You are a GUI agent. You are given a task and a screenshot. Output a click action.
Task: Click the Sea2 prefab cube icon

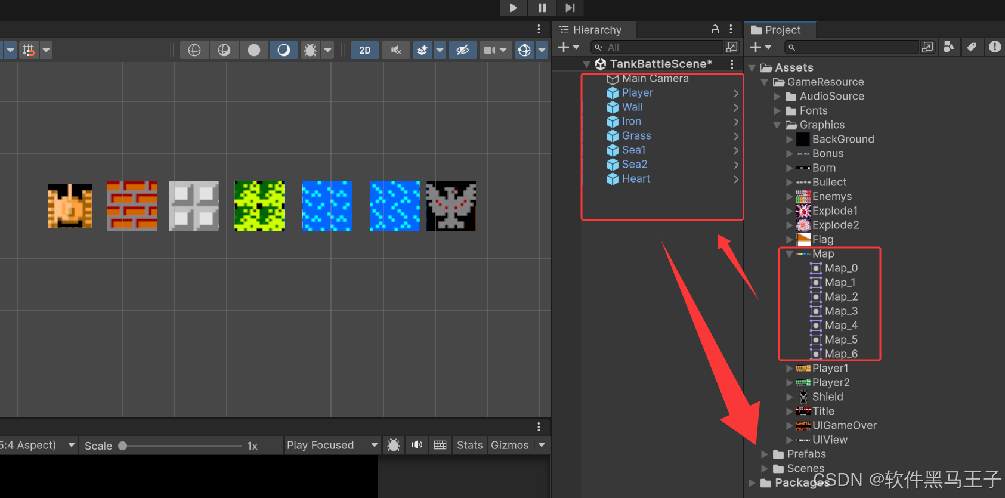point(613,165)
